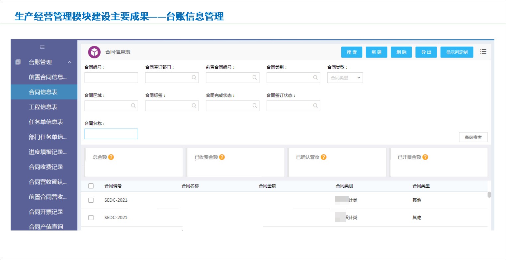
Task: Open 合同开票记录 in sidebar
Action: (x=44, y=212)
